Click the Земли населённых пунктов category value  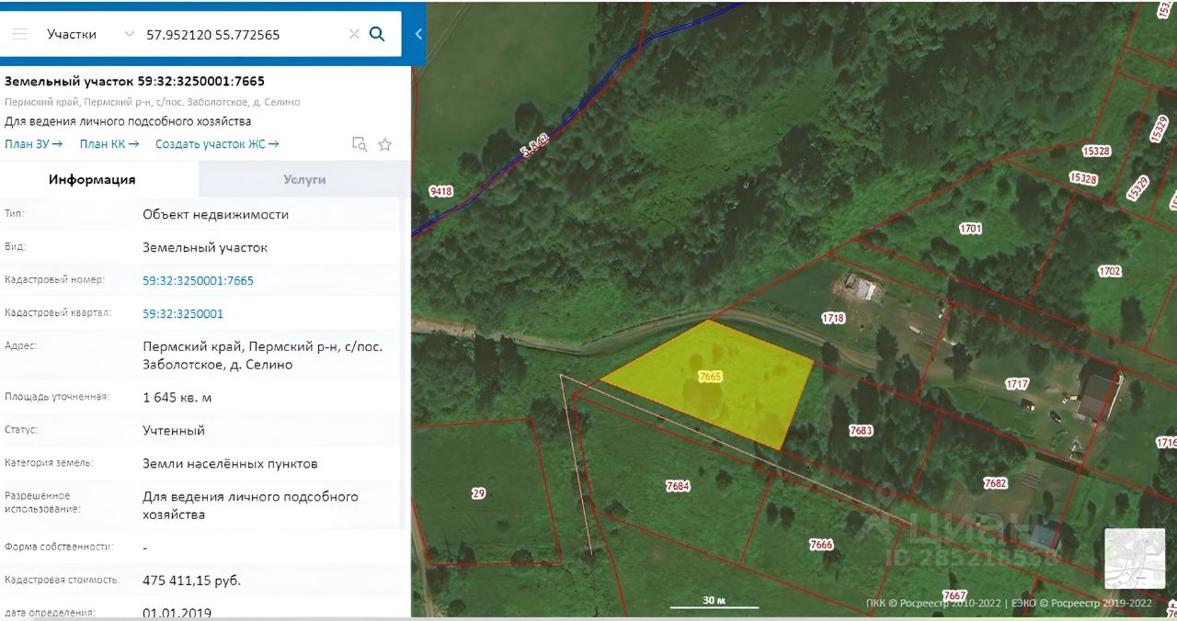coord(230,463)
